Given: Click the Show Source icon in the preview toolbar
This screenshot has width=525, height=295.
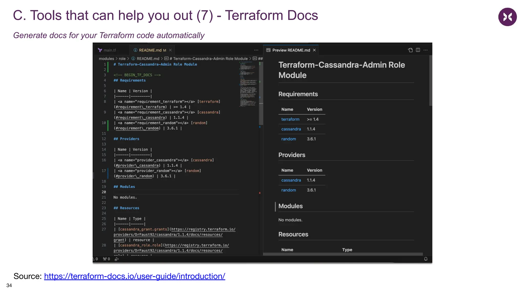Looking at the screenshot, I should pos(410,50).
